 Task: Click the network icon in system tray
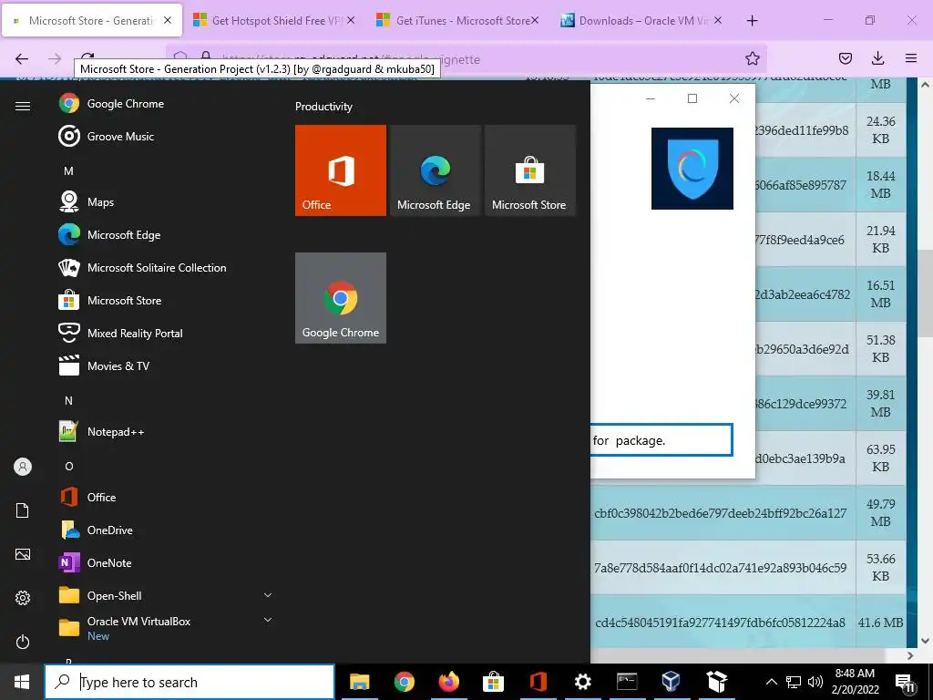[794, 682]
